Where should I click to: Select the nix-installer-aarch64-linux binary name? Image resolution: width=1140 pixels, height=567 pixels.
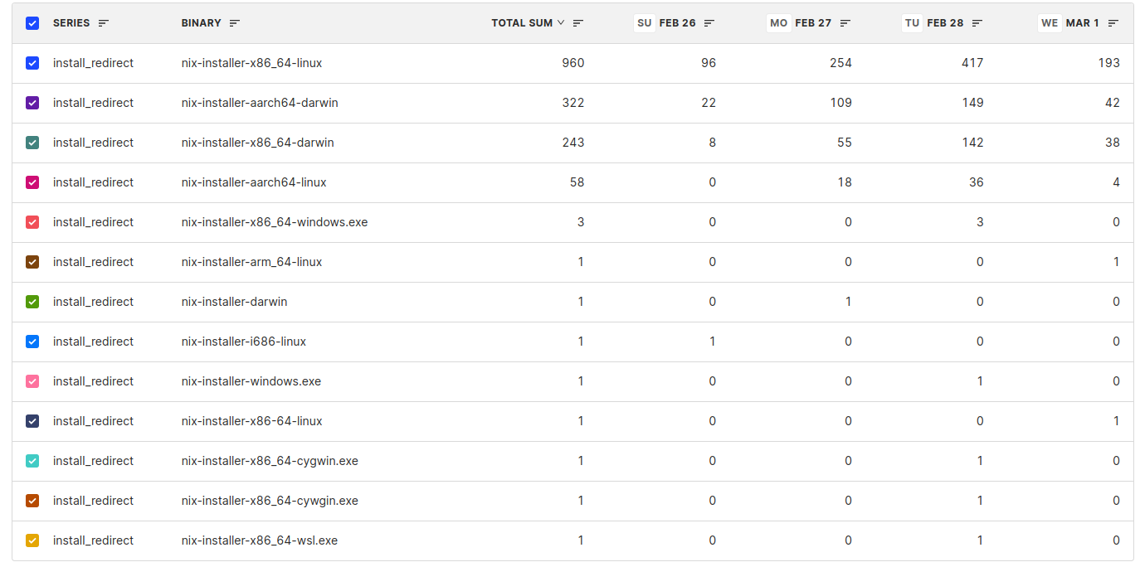(x=254, y=182)
